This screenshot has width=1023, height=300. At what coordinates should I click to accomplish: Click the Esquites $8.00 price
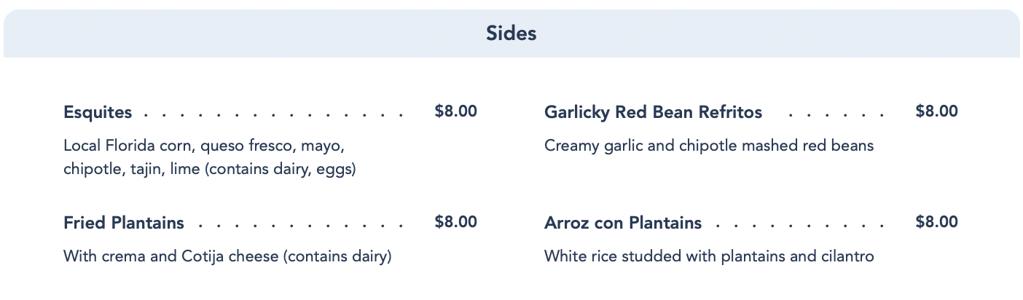click(455, 111)
